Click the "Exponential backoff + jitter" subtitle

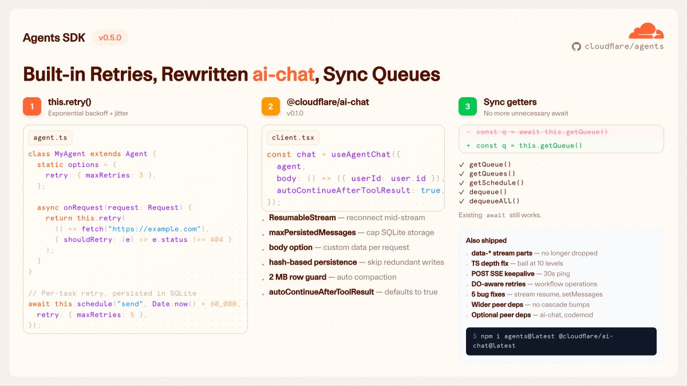click(x=88, y=113)
